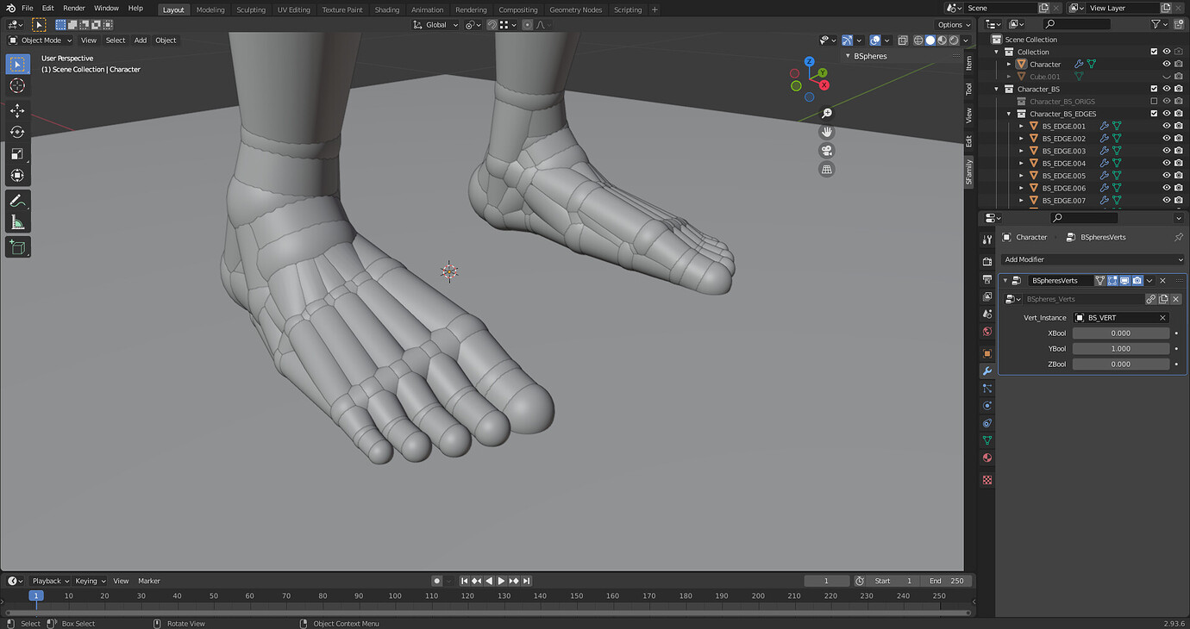Select the Move tool in the toolbar
The height and width of the screenshot is (629, 1190).
[17, 110]
